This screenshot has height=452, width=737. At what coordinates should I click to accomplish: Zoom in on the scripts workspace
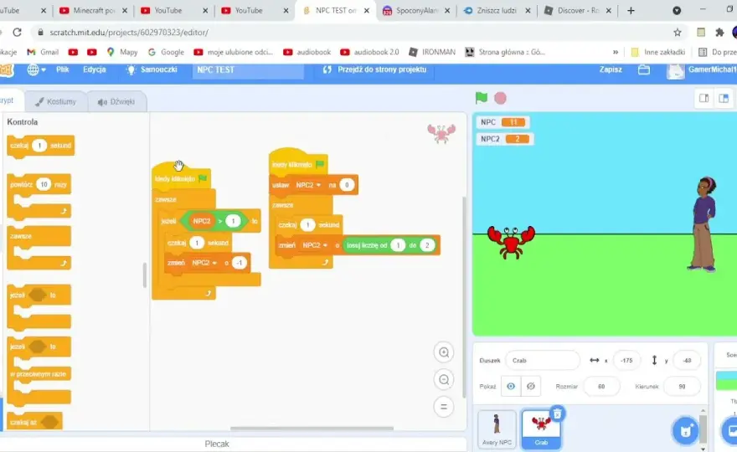click(444, 352)
